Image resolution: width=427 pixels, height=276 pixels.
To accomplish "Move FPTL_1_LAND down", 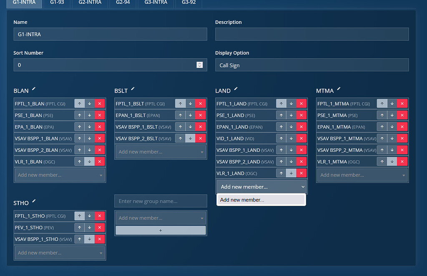I will 291,104.
